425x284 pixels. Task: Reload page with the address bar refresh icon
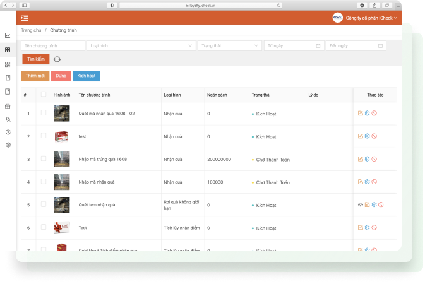click(278, 6)
